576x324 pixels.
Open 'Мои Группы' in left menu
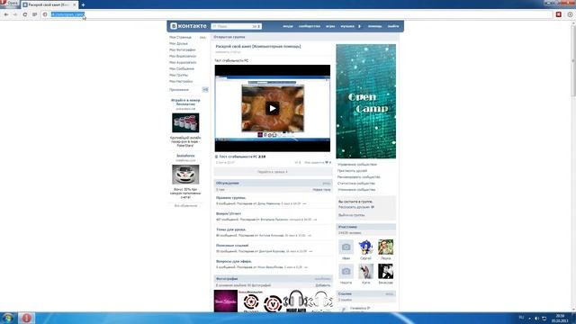click(x=179, y=75)
